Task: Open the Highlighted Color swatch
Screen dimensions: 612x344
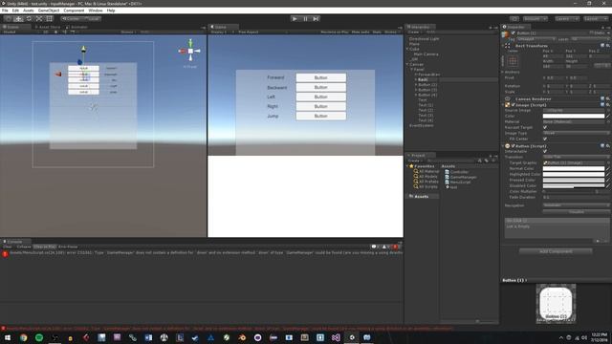Action: pos(574,174)
